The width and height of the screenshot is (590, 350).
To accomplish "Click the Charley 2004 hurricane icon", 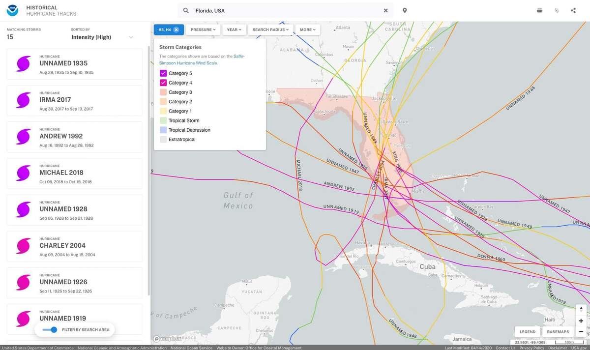I will 23,246.
